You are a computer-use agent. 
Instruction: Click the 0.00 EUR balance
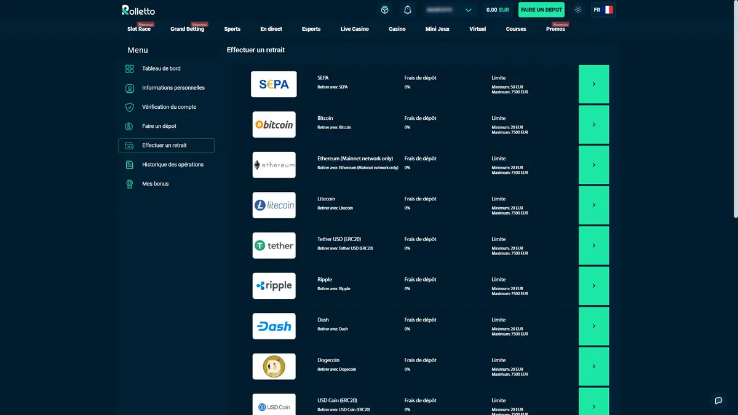pyautogui.click(x=498, y=10)
